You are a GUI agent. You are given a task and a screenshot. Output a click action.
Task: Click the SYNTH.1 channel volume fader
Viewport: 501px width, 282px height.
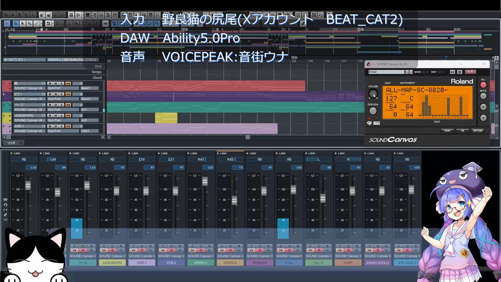coord(205,181)
